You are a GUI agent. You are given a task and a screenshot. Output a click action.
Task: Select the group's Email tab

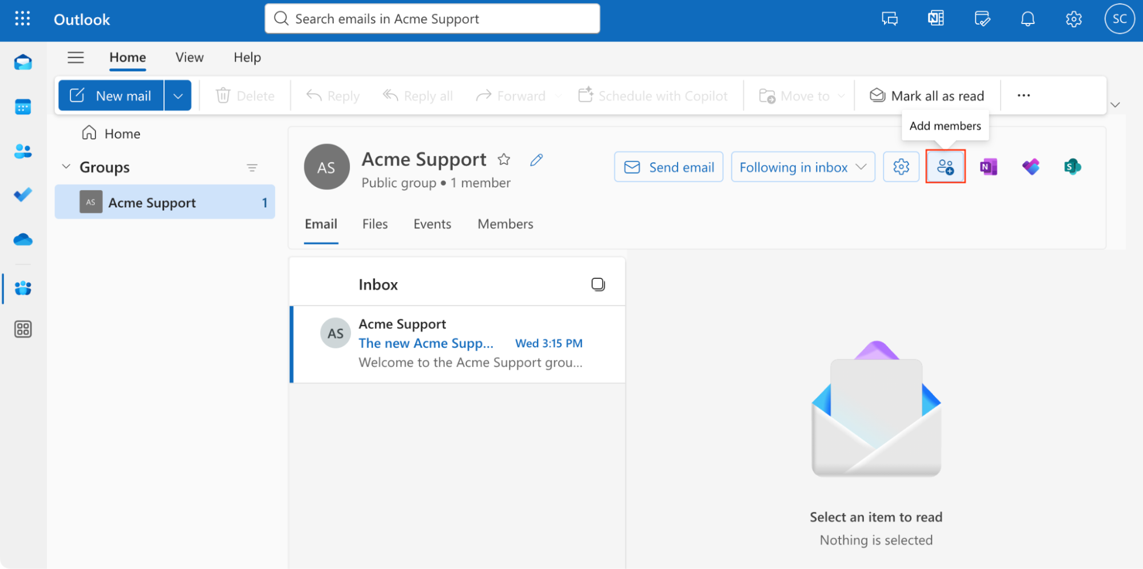click(x=321, y=224)
